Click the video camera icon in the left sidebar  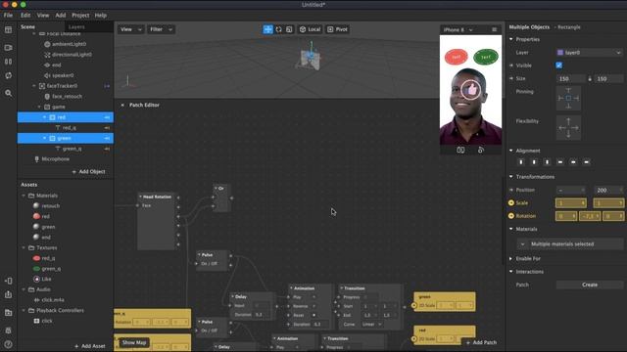pos(8,48)
